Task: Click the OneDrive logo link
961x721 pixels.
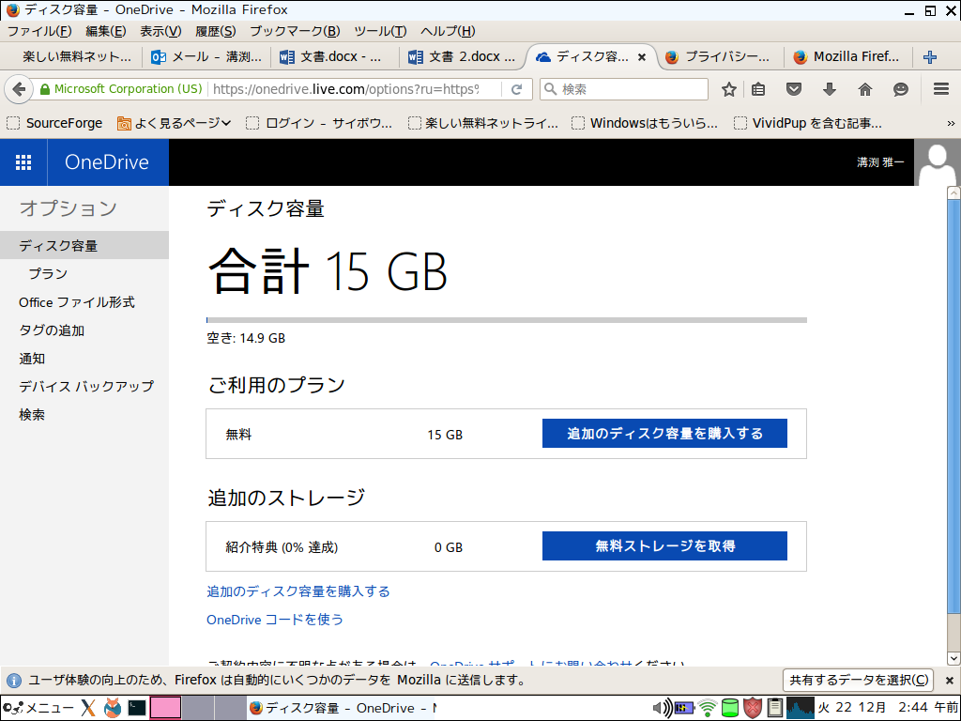Action: coord(107,161)
